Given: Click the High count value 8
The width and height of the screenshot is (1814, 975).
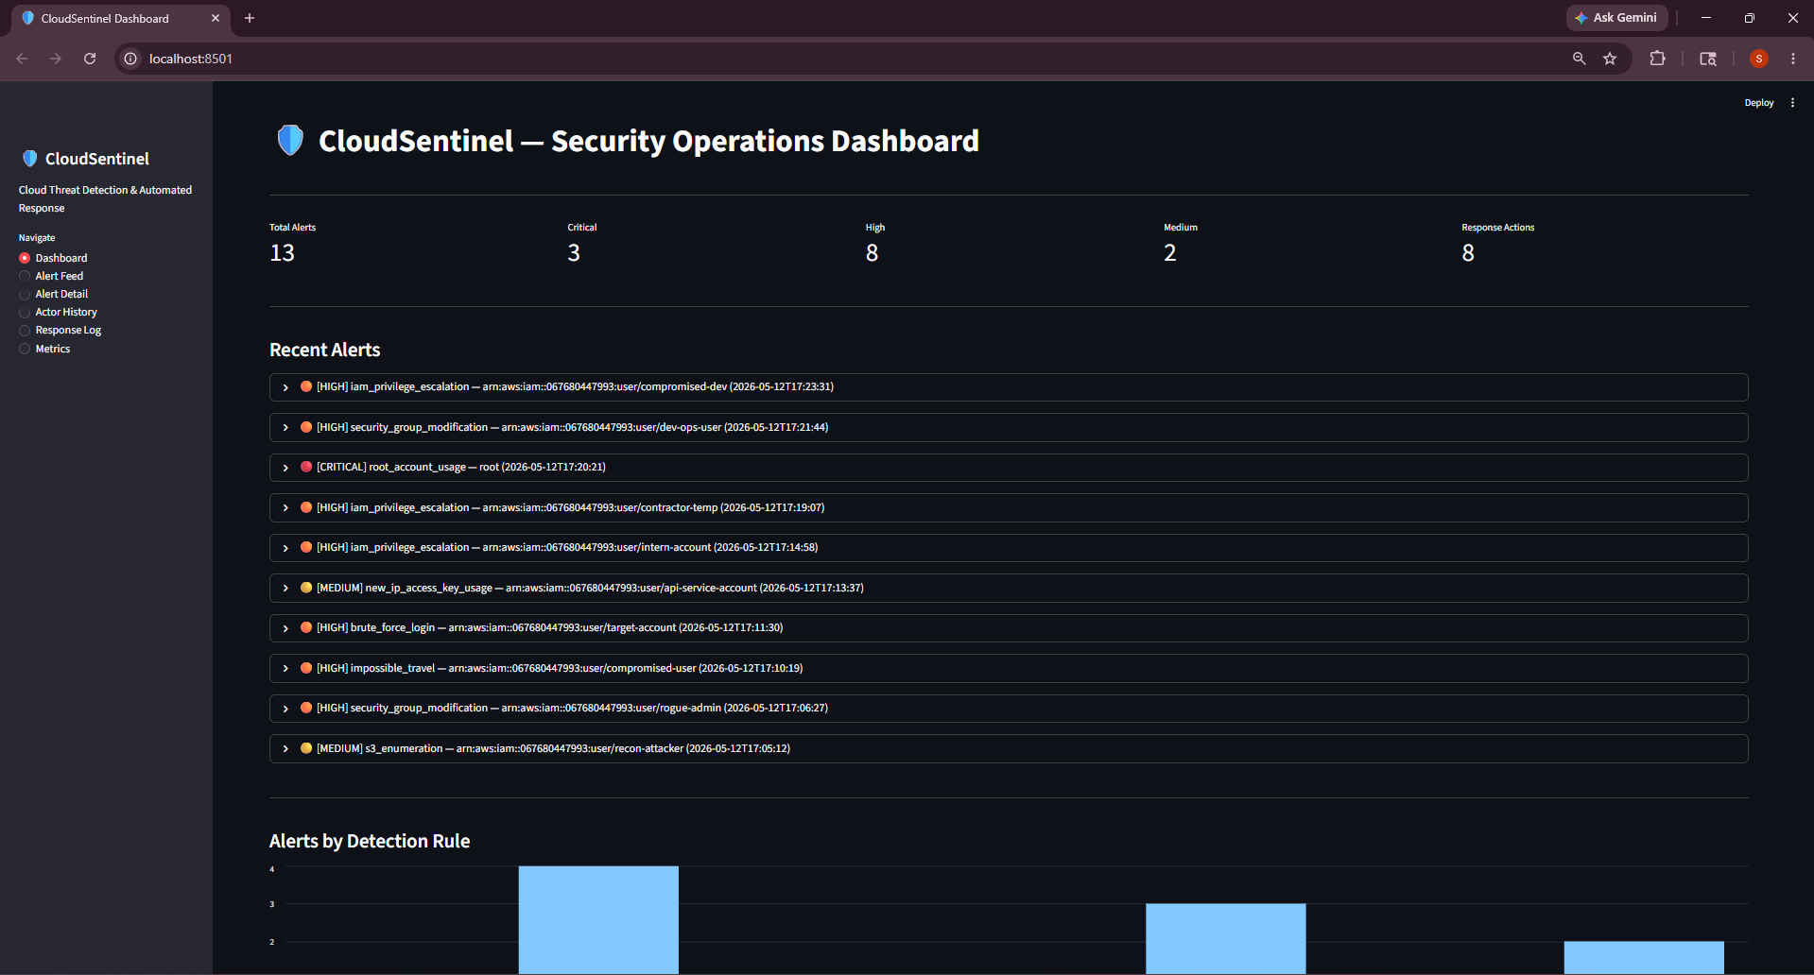Looking at the screenshot, I should 872,253.
